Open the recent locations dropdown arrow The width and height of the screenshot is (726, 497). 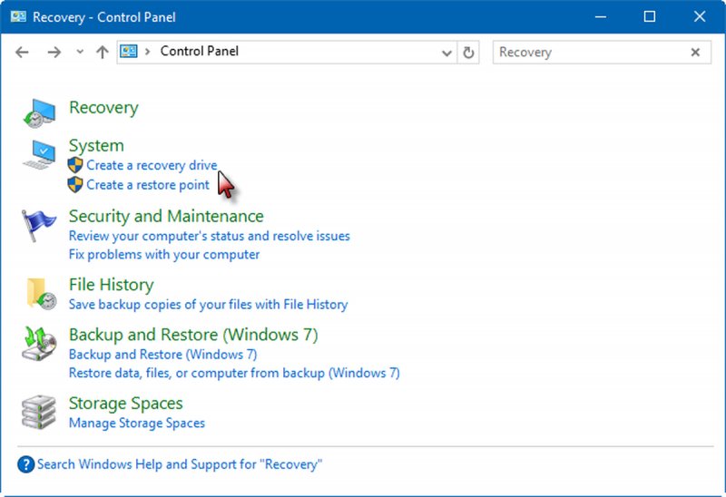pos(80,52)
